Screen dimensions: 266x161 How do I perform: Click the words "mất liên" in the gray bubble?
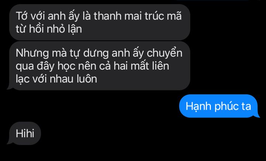pos(150,66)
